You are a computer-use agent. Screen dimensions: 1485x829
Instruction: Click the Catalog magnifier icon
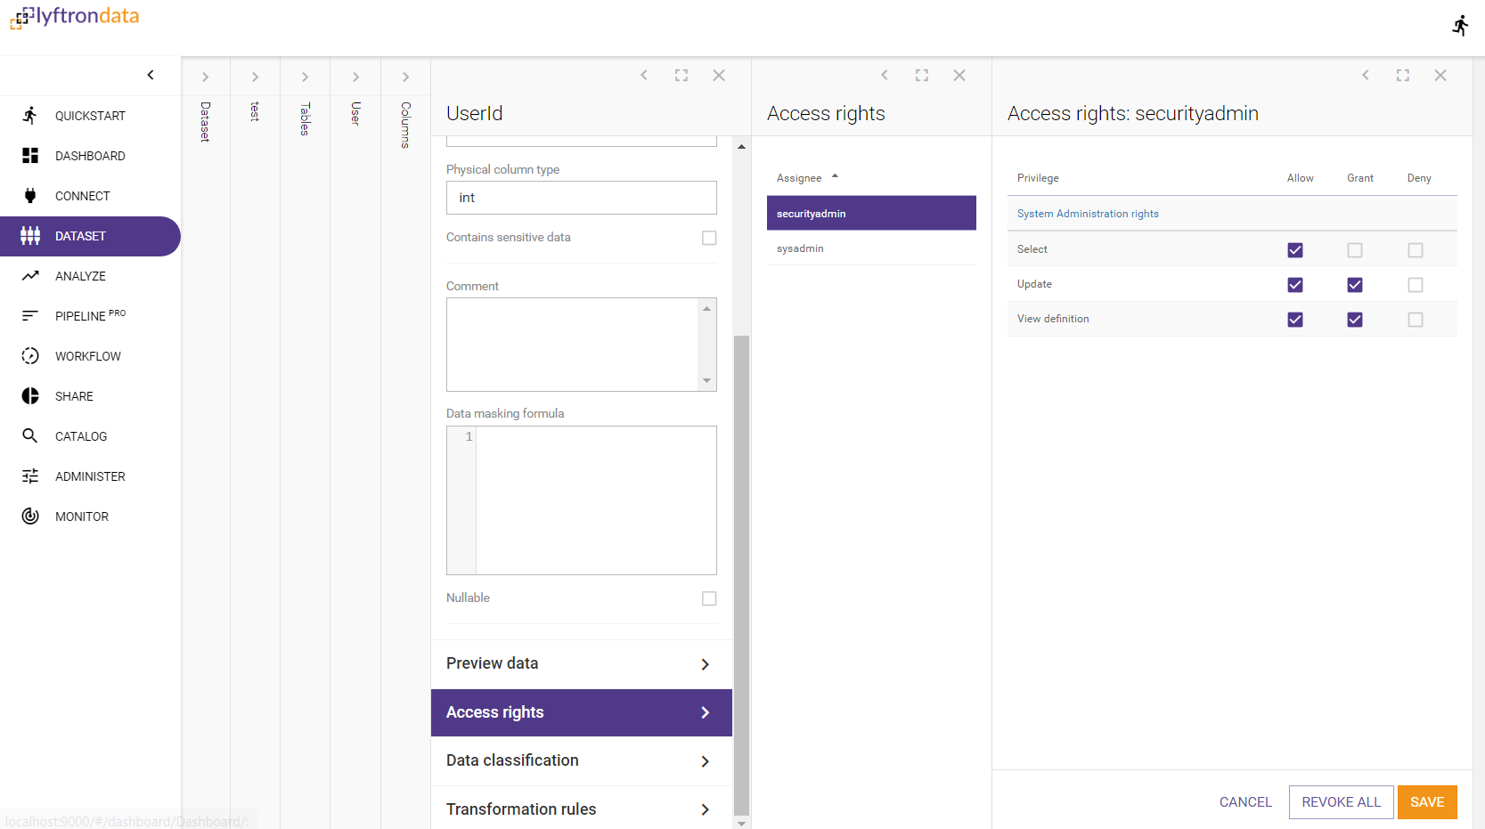pyautogui.click(x=30, y=436)
